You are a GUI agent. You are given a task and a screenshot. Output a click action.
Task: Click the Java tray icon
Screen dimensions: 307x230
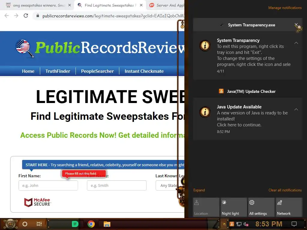232,224
